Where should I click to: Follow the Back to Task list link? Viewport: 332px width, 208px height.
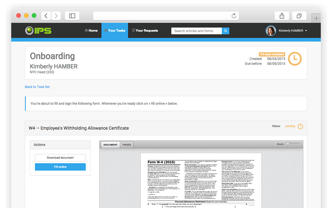(37, 87)
